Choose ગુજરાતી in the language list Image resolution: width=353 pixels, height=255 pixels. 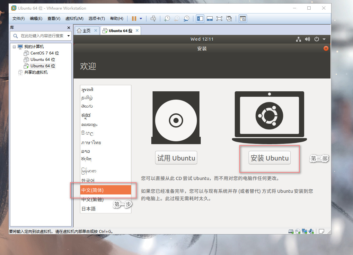point(106,90)
